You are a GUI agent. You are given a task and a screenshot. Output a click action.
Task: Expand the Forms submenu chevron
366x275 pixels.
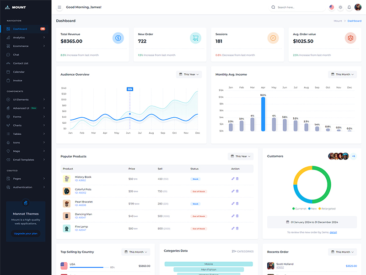[44, 117]
